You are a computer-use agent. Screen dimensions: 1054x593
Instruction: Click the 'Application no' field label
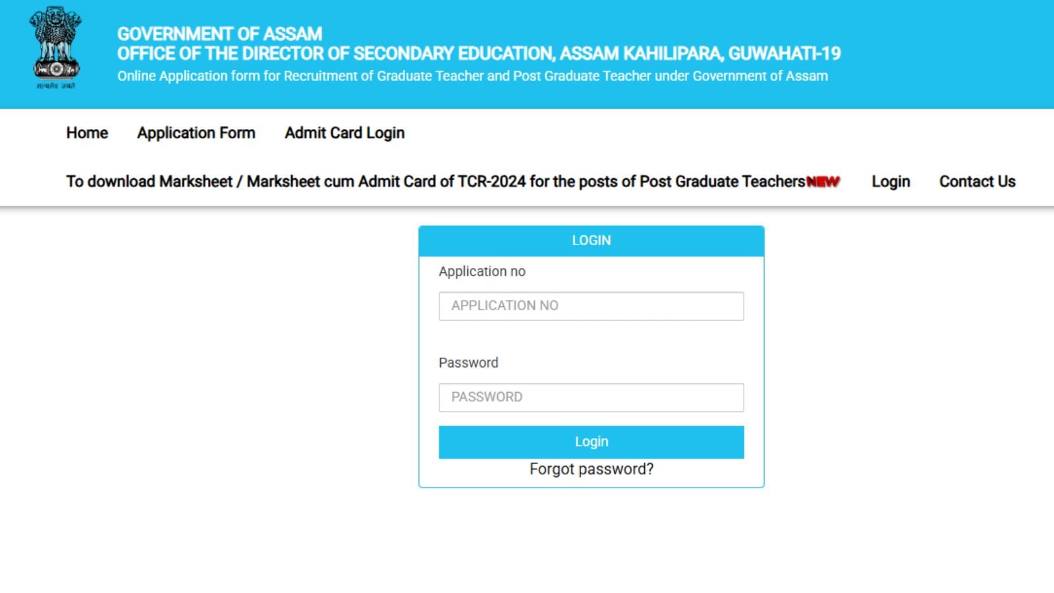point(482,271)
